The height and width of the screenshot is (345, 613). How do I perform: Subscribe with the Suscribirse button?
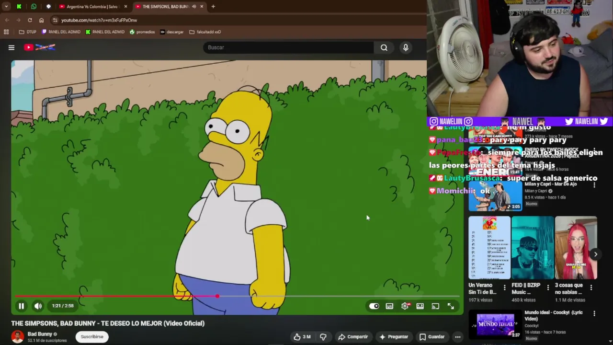click(x=92, y=337)
